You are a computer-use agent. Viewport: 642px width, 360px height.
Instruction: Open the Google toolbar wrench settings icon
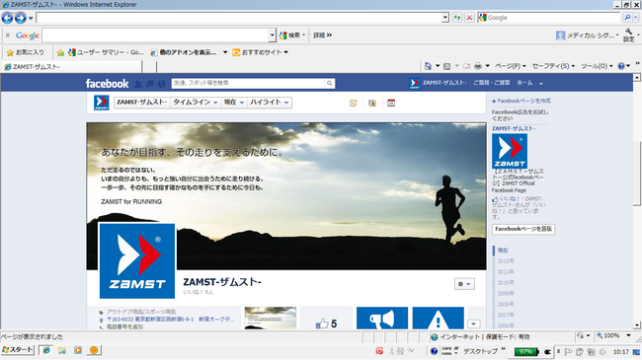(x=629, y=35)
